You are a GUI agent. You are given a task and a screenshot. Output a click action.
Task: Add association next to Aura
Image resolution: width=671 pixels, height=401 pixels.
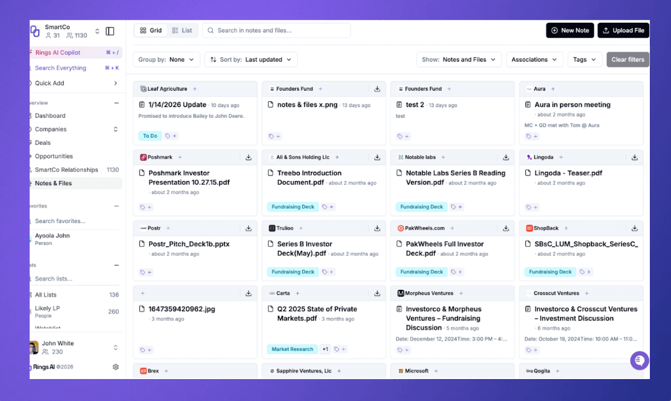tap(553, 89)
